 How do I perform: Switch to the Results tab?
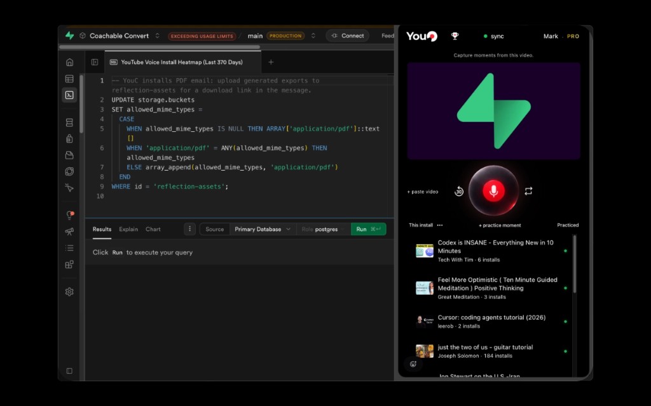[x=102, y=229]
